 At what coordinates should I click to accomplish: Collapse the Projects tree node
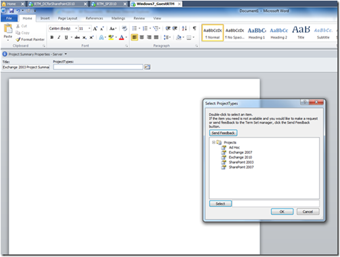[x=214, y=142]
